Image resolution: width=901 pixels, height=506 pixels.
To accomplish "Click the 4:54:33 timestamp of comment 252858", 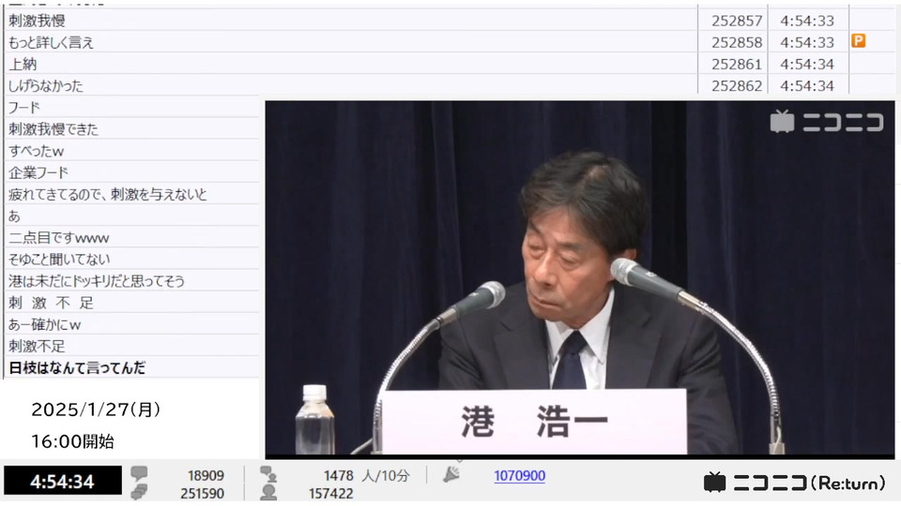I will tap(807, 42).
